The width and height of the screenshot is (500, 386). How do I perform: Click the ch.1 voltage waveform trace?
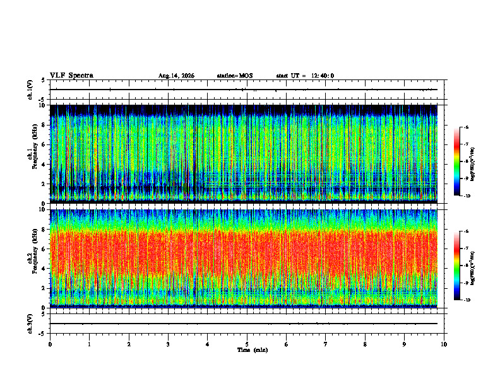pyautogui.click(x=244, y=90)
